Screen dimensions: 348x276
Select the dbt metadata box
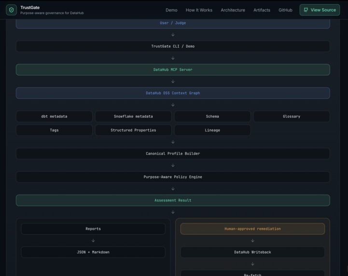pyautogui.click(x=54, y=117)
